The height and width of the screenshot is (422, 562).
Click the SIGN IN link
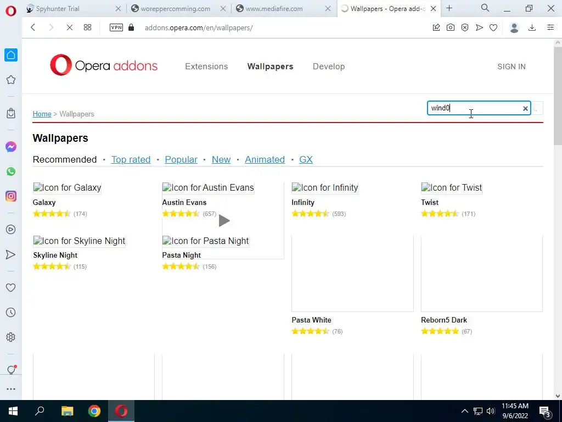pyautogui.click(x=512, y=66)
